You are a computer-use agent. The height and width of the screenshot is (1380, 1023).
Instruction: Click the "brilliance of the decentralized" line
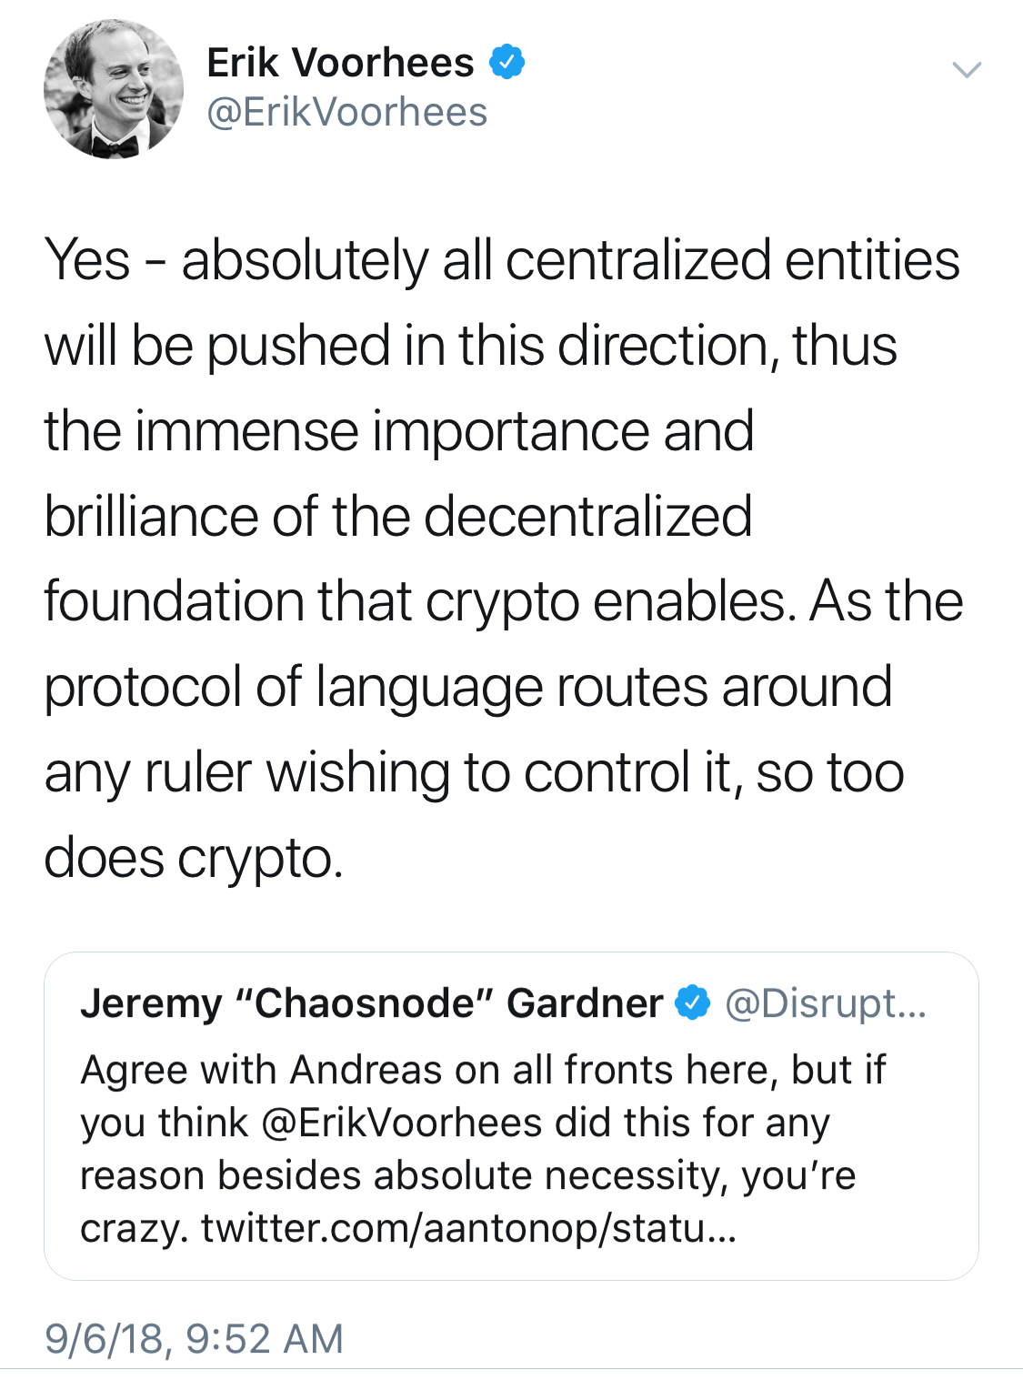point(398,516)
